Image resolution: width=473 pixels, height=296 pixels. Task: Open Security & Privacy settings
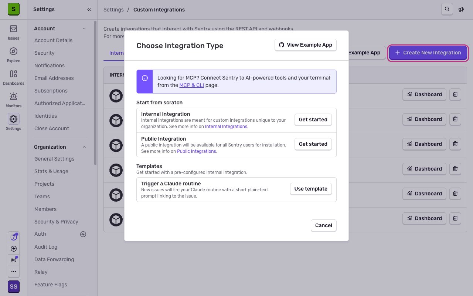pyautogui.click(x=56, y=222)
